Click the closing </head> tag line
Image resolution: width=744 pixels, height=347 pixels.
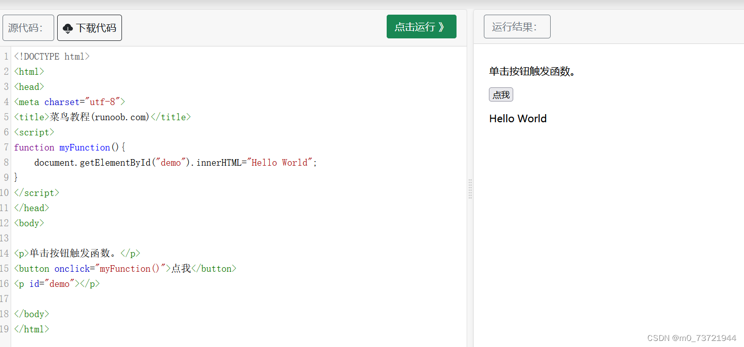(31, 208)
